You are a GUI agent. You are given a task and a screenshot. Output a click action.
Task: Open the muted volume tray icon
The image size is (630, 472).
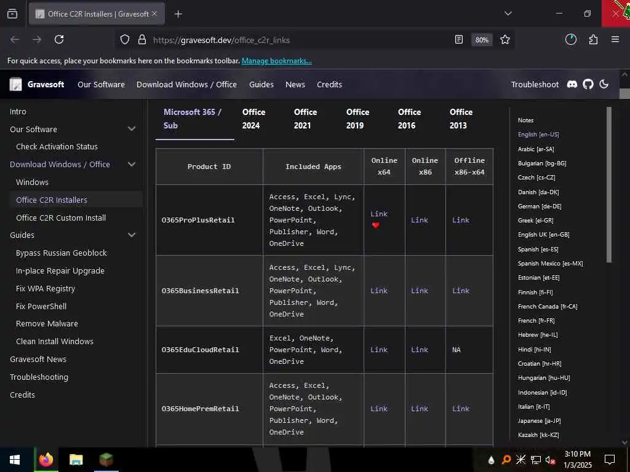[550, 460]
